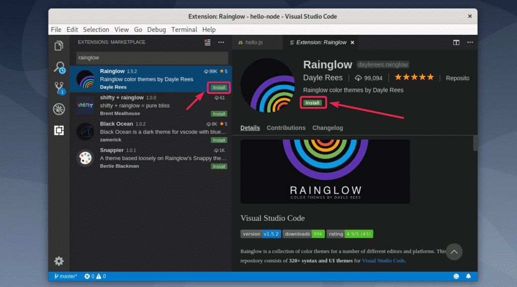Click Install on the Rainglow details page
The height and width of the screenshot is (287, 517).
(x=313, y=103)
